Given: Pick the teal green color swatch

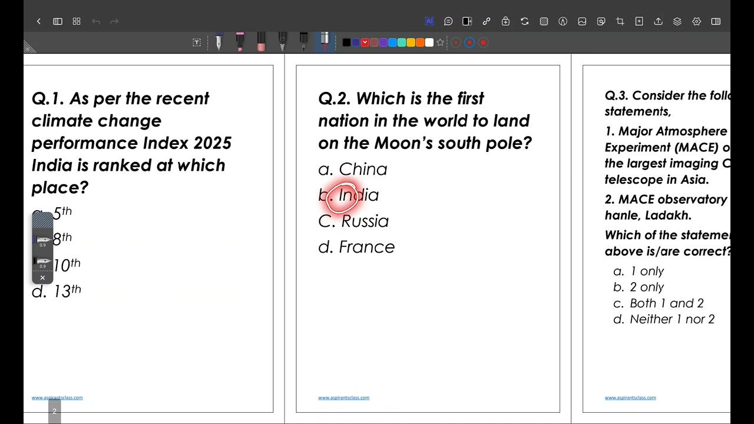Looking at the screenshot, I should tap(402, 42).
